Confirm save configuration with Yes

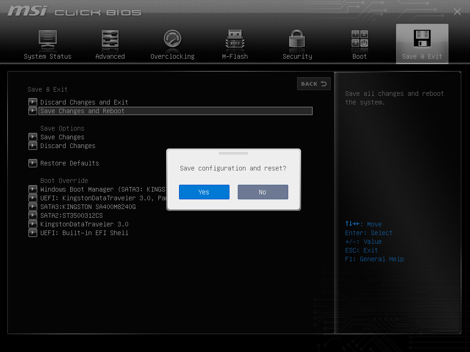pyautogui.click(x=204, y=192)
